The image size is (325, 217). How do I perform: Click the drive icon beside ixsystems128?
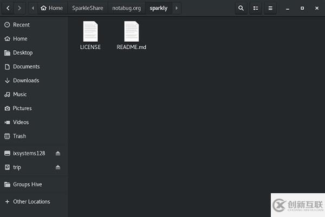pos(7,153)
